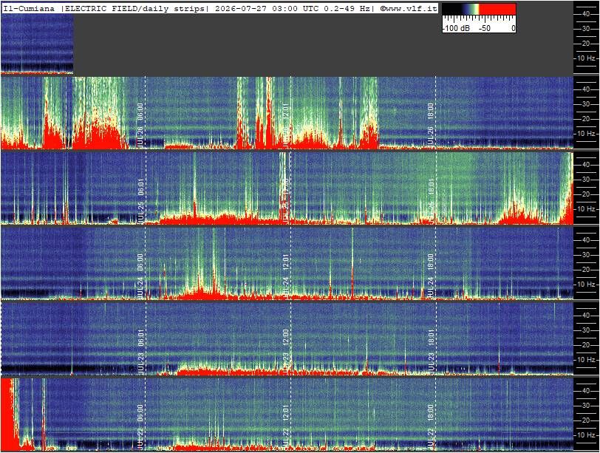
Task: Click the large red burst starting JUL 22 strip
Action: click(9, 414)
